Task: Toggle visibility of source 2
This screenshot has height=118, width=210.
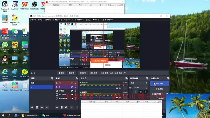Action: [72, 87]
